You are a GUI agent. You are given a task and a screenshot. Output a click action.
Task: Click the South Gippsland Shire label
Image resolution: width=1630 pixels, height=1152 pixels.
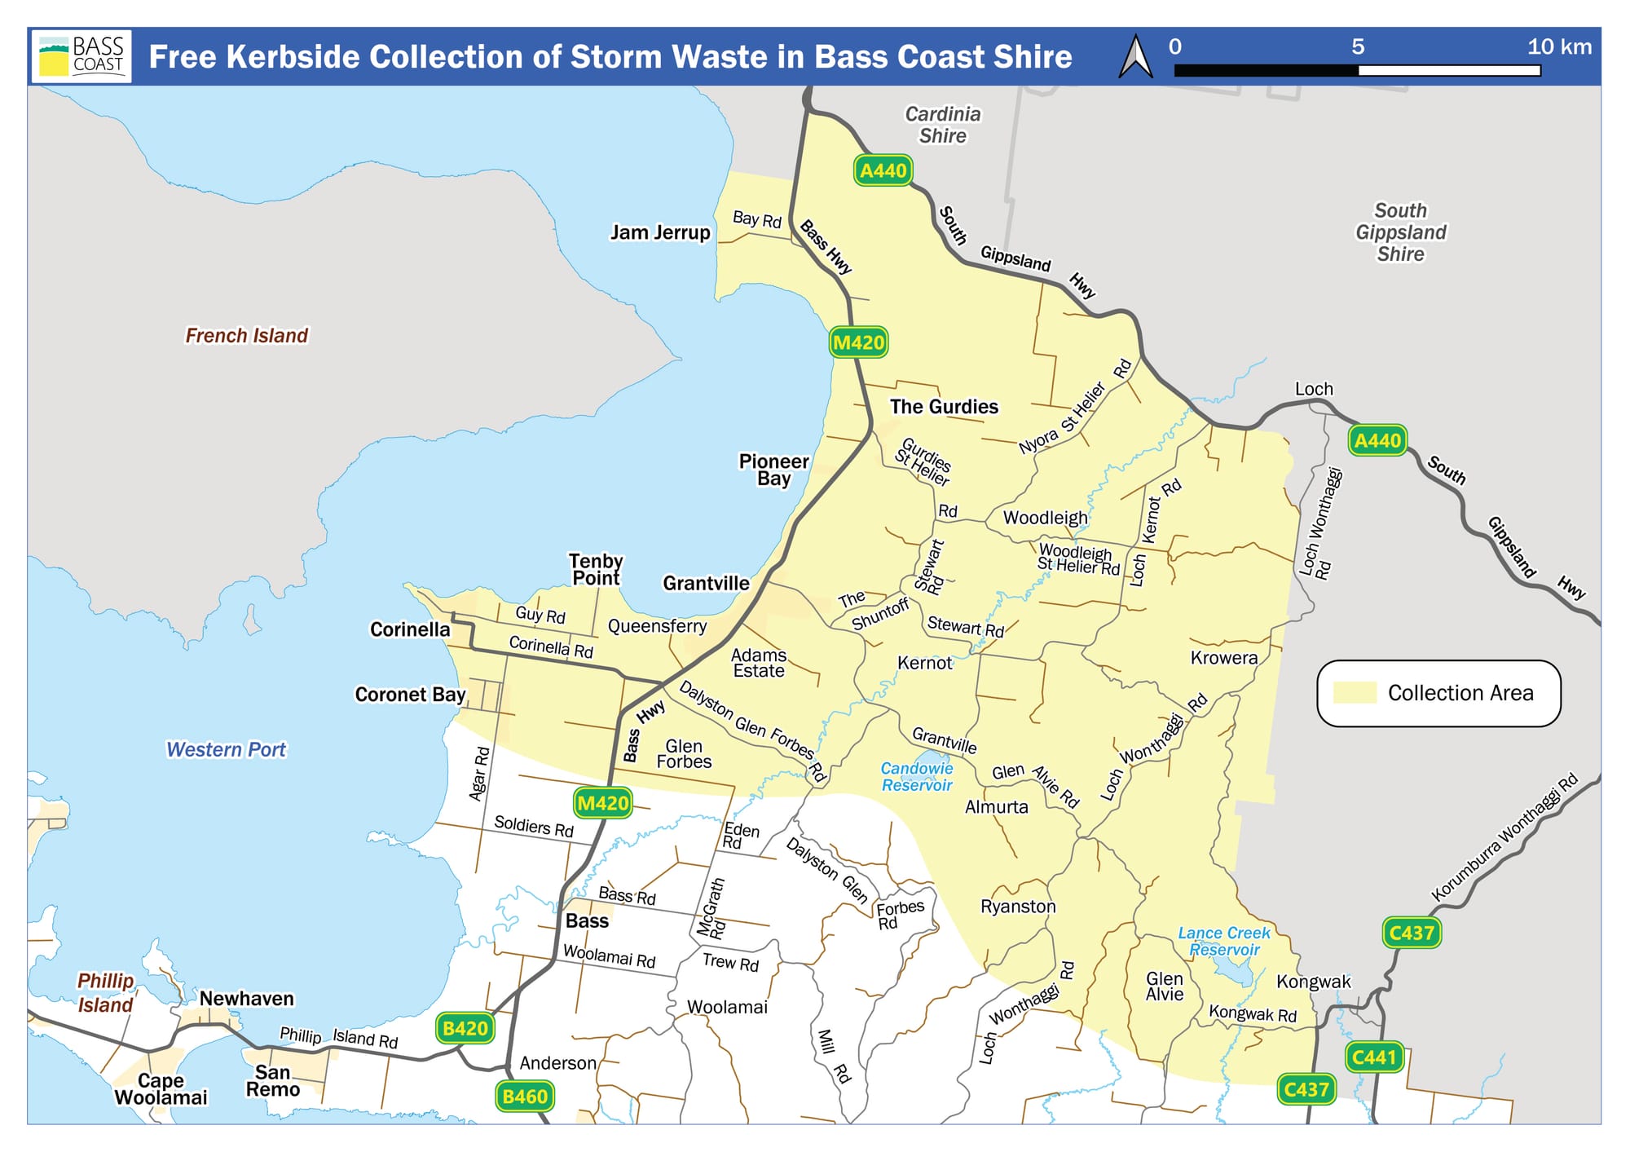pos(1401,232)
